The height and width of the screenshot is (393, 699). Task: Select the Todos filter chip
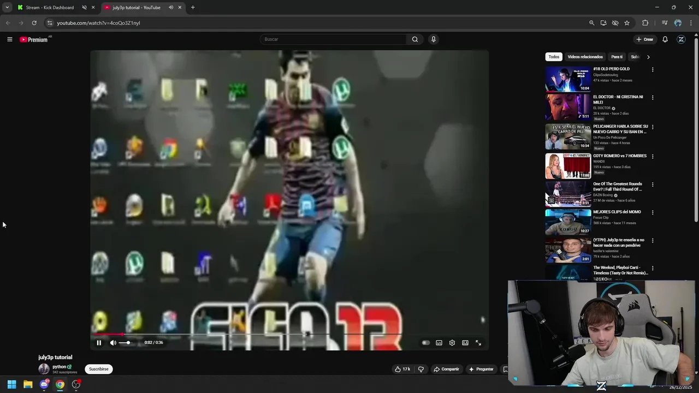coord(554,57)
